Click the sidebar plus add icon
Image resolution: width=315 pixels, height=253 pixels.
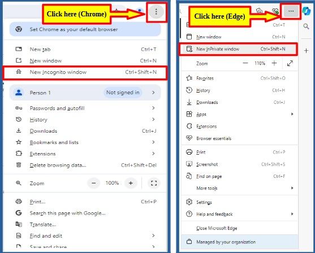[306, 51]
